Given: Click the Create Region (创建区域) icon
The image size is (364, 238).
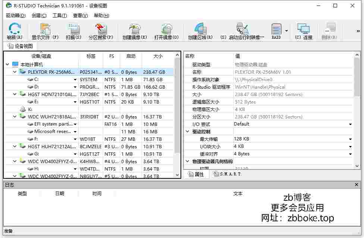Looking at the screenshot, I should click(200, 29).
